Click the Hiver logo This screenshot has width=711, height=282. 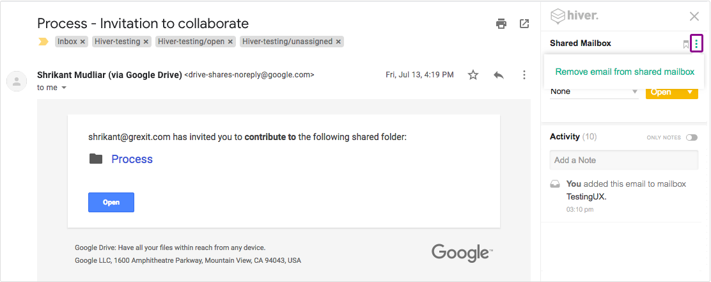click(x=575, y=17)
